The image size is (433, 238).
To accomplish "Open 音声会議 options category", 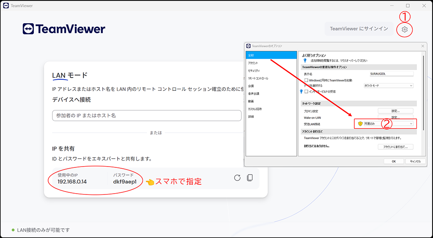I will [x=271, y=93].
